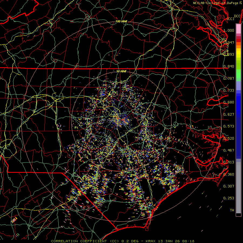Click the 50 NMI range ring label
The height and width of the screenshot is (243, 243).
(121, 71)
